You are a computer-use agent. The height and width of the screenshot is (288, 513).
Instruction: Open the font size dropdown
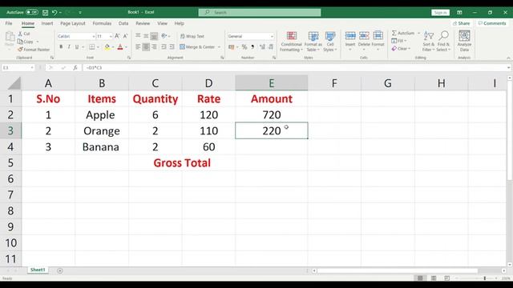point(111,36)
